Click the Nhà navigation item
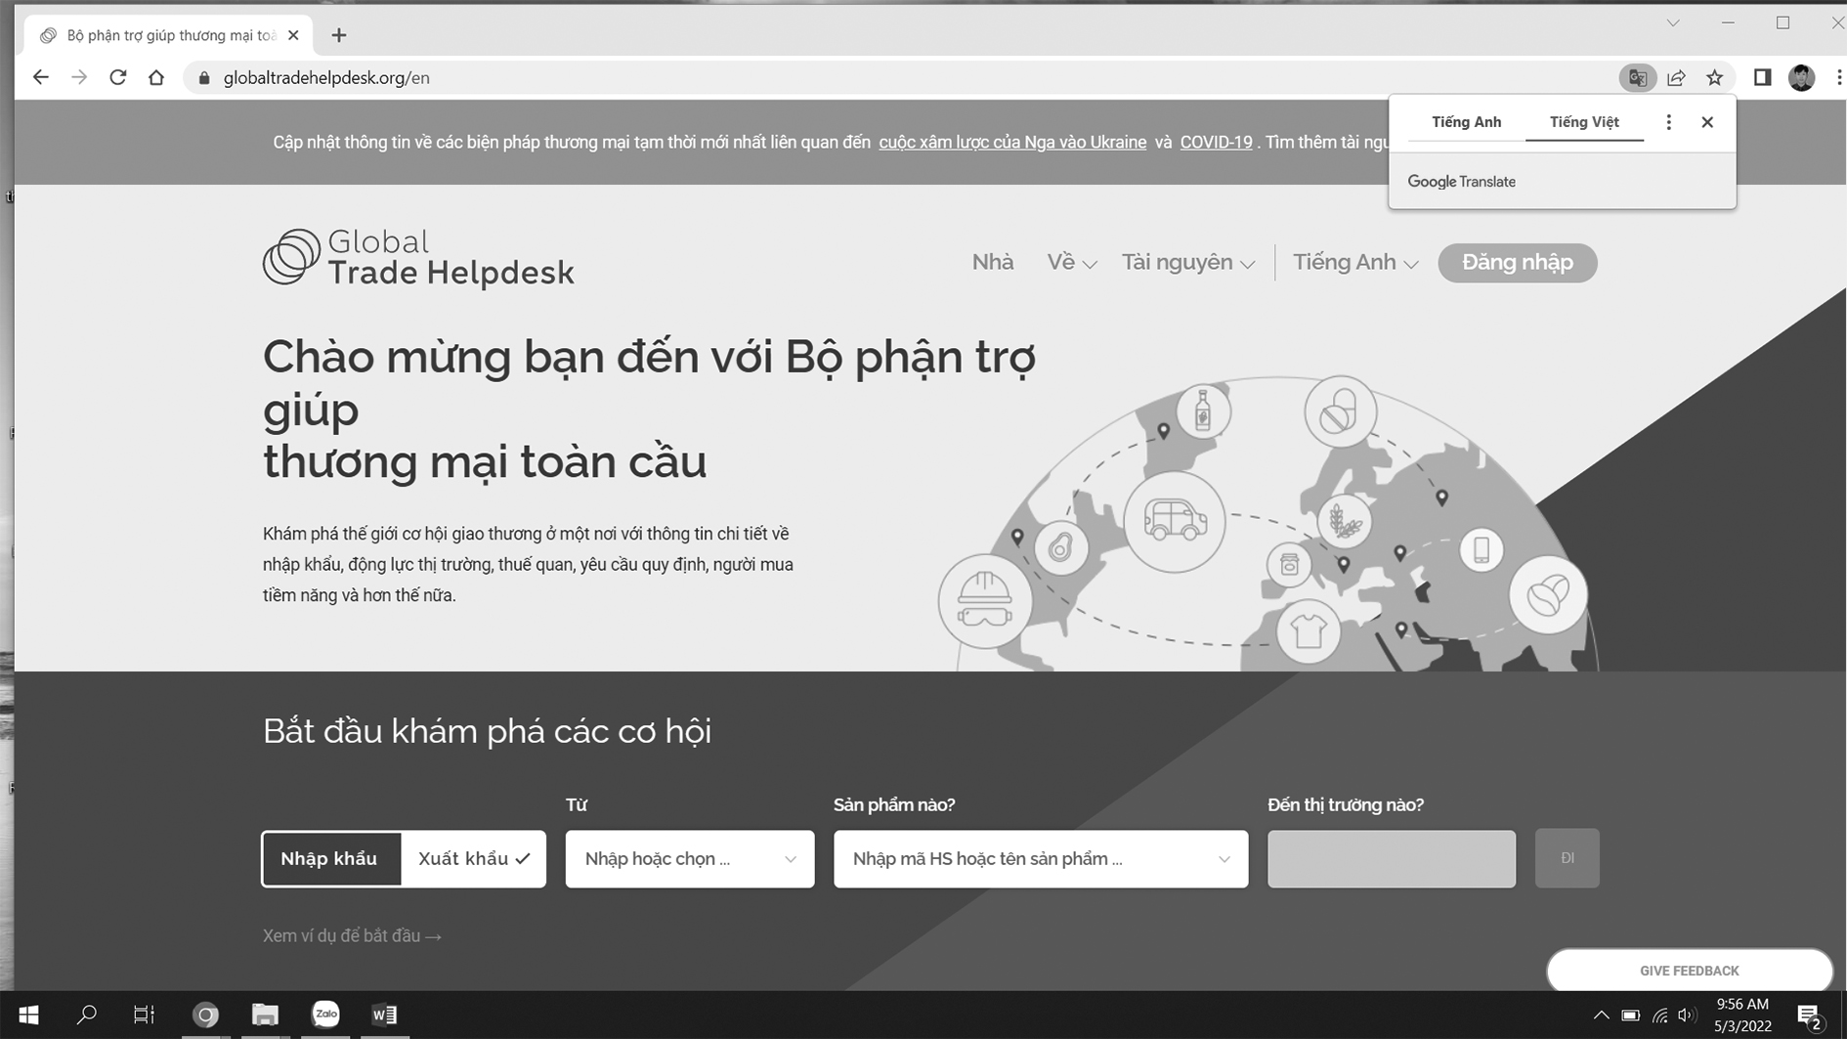The height and width of the screenshot is (1039, 1847). 992,263
